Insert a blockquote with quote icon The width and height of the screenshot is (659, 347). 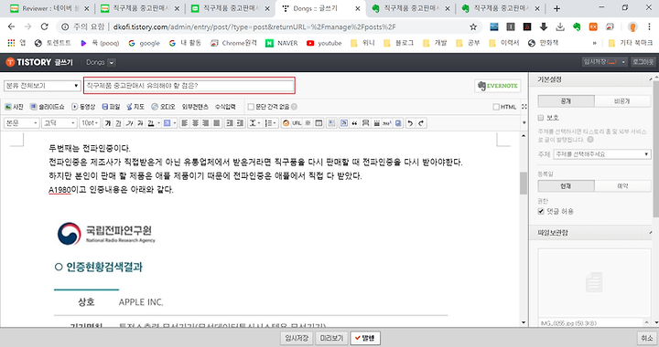pos(355,123)
